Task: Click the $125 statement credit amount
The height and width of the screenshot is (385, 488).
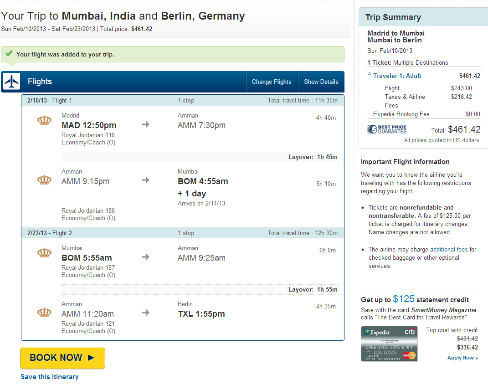Action: (x=403, y=299)
